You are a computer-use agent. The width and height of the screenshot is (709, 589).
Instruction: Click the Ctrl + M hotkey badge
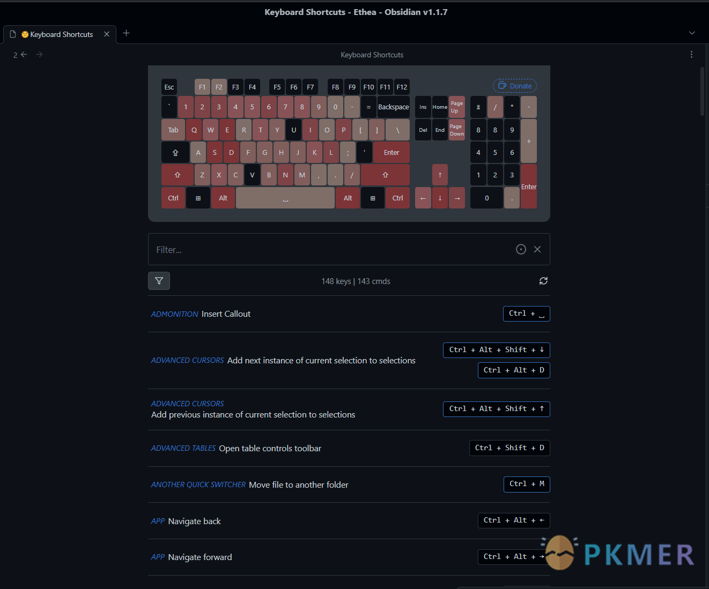(x=527, y=484)
